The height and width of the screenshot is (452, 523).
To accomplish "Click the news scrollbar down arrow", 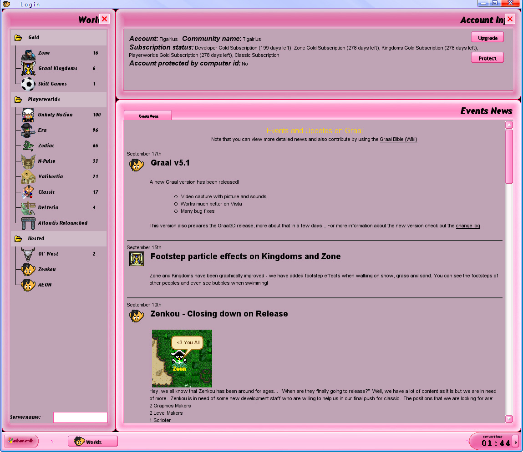I will click(509, 419).
